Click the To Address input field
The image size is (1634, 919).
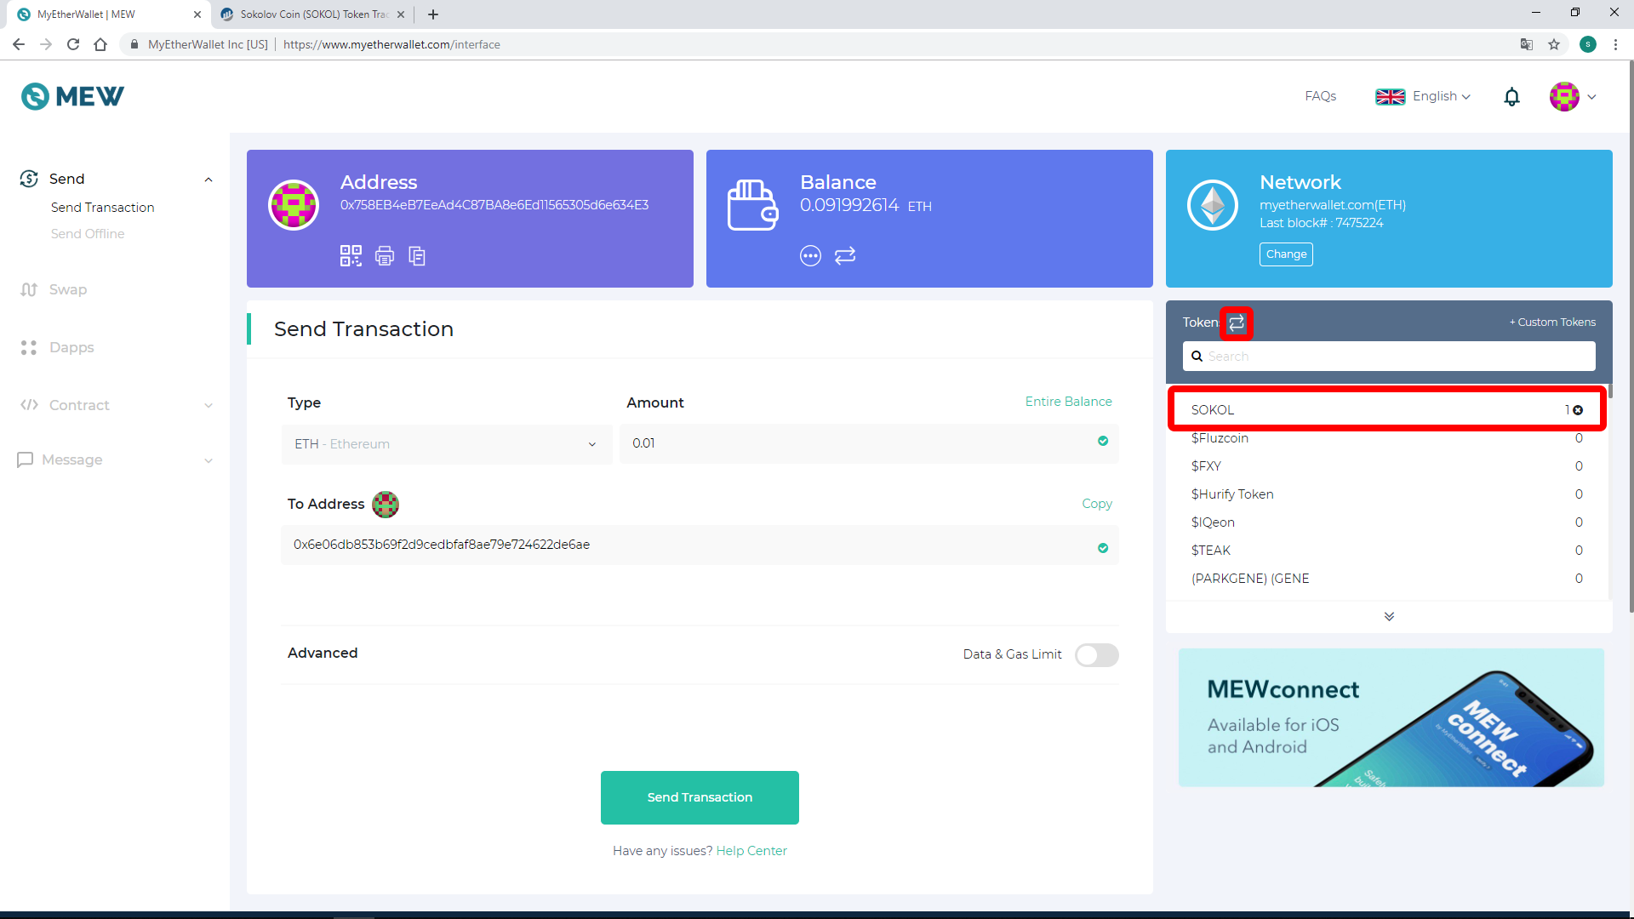click(700, 545)
